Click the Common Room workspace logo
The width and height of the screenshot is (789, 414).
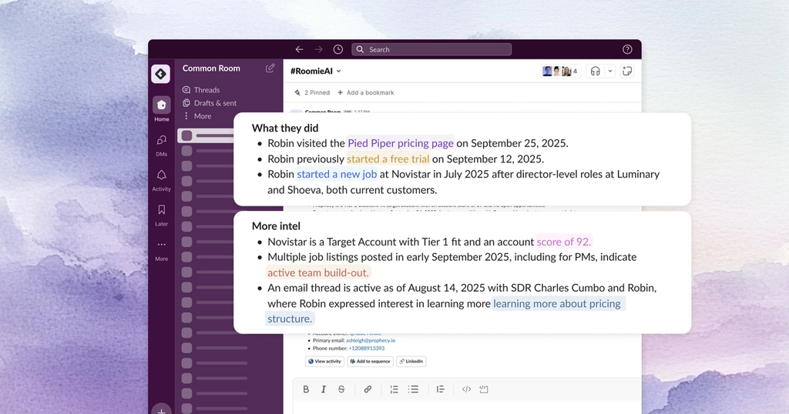(x=160, y=74)
